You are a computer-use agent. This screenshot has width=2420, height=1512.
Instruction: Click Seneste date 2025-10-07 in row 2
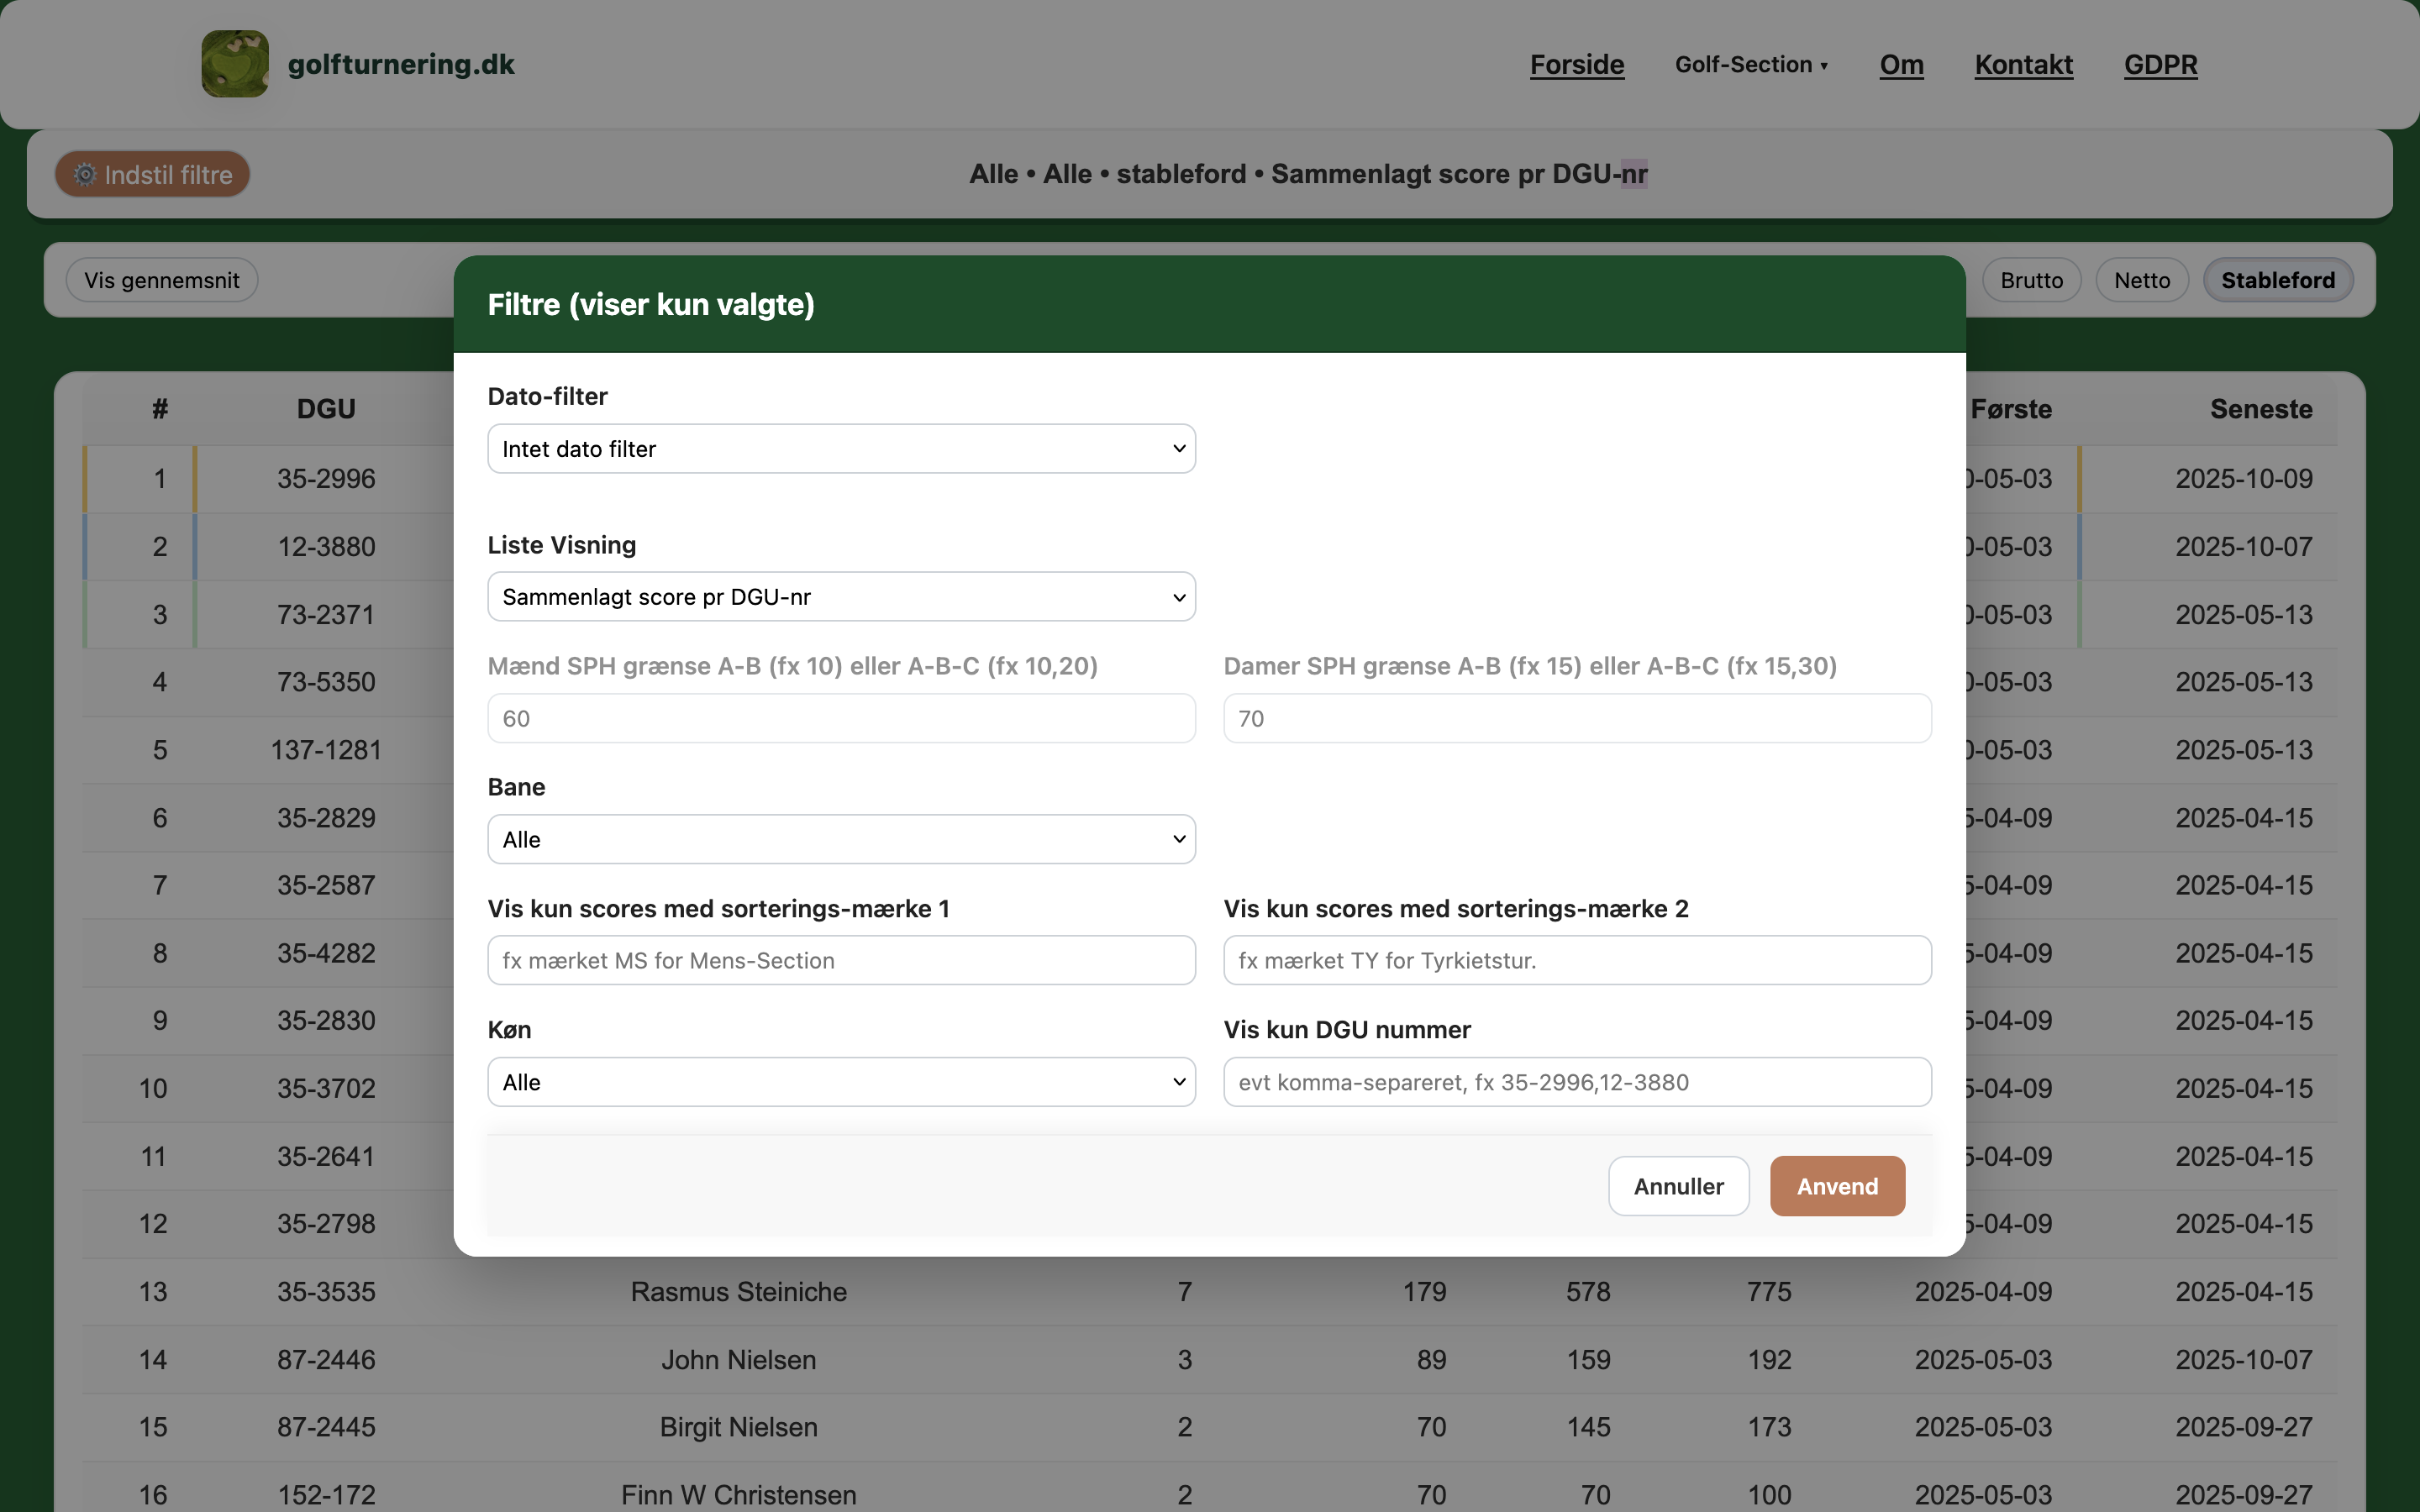point(2244,547)
